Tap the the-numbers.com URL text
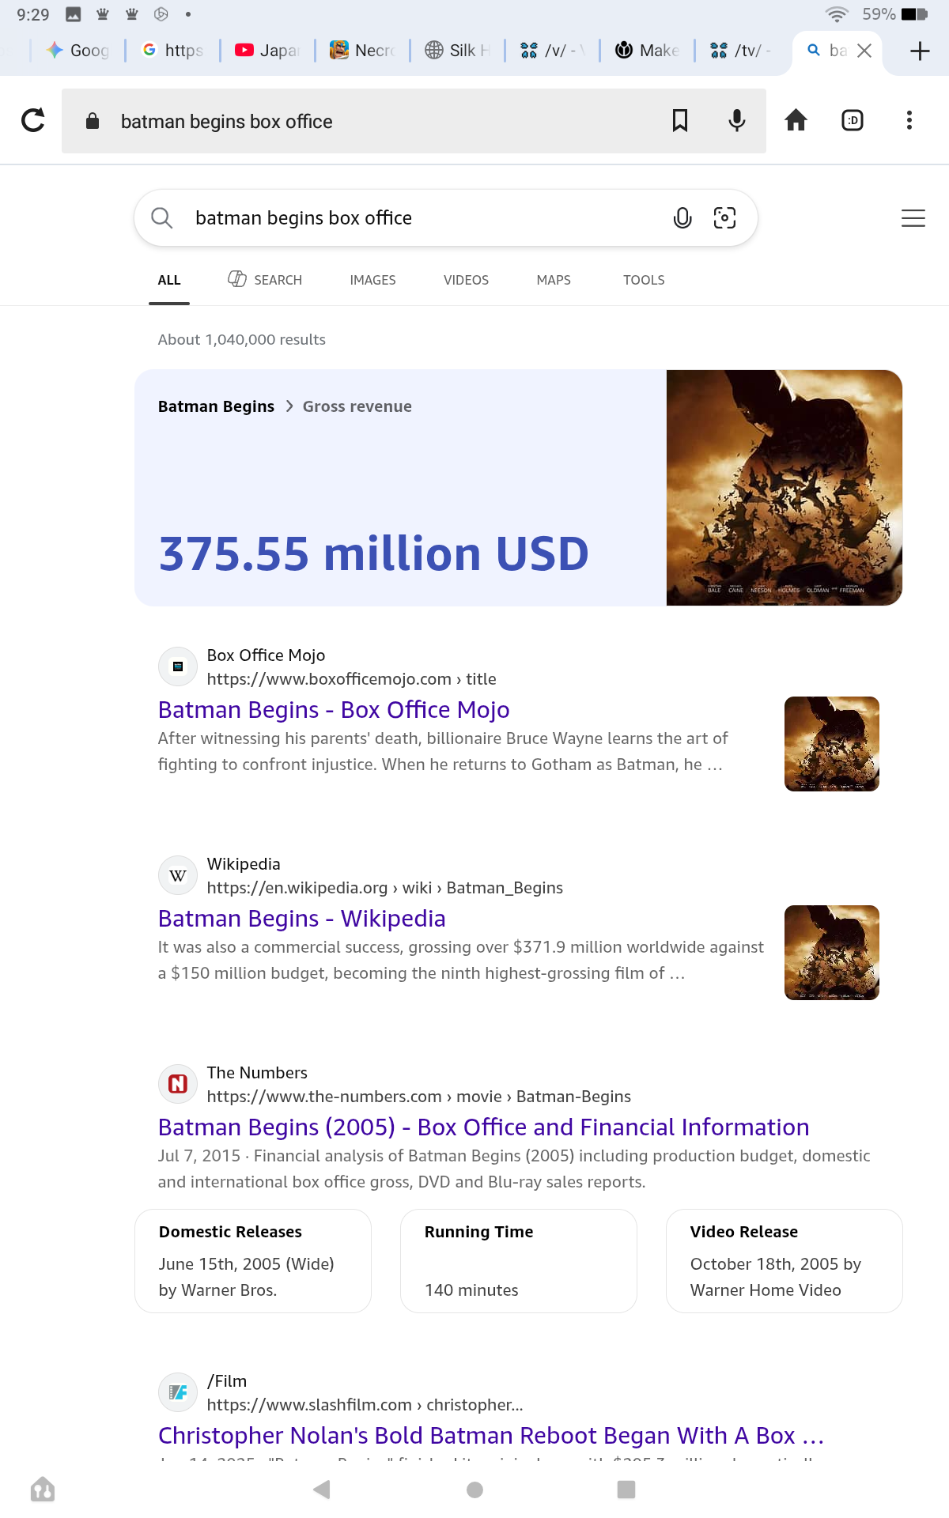 pyautogui.click(x=418, y=1097)
